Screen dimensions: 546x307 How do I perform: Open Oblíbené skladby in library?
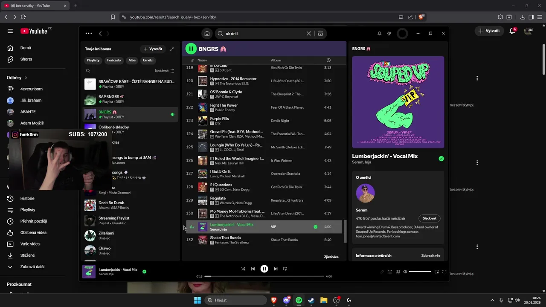point(130,129)
